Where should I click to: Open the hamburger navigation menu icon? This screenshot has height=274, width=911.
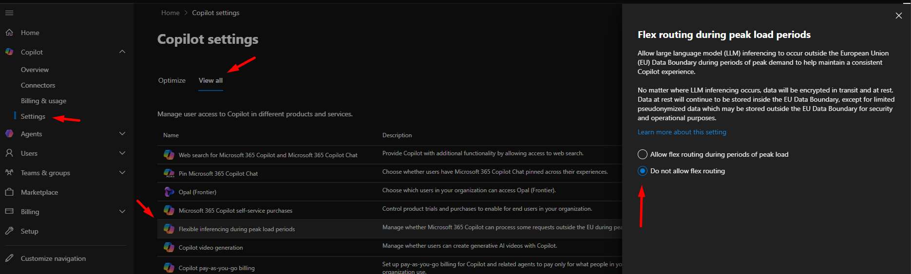coord(9,13)
